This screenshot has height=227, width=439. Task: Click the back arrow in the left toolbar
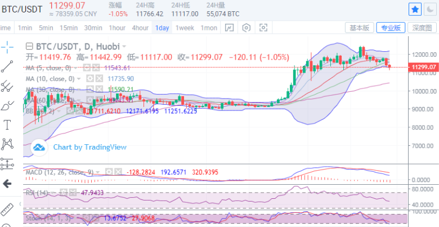[7, 184]
